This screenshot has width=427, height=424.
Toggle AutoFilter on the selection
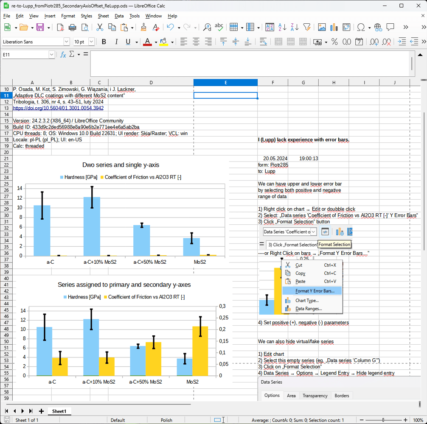click(307, 27)
